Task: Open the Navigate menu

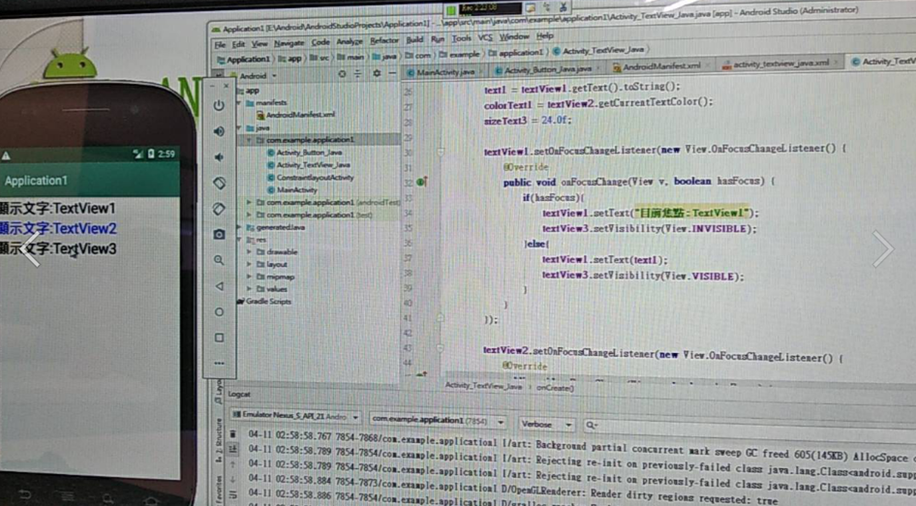Action: pos(288,43)
